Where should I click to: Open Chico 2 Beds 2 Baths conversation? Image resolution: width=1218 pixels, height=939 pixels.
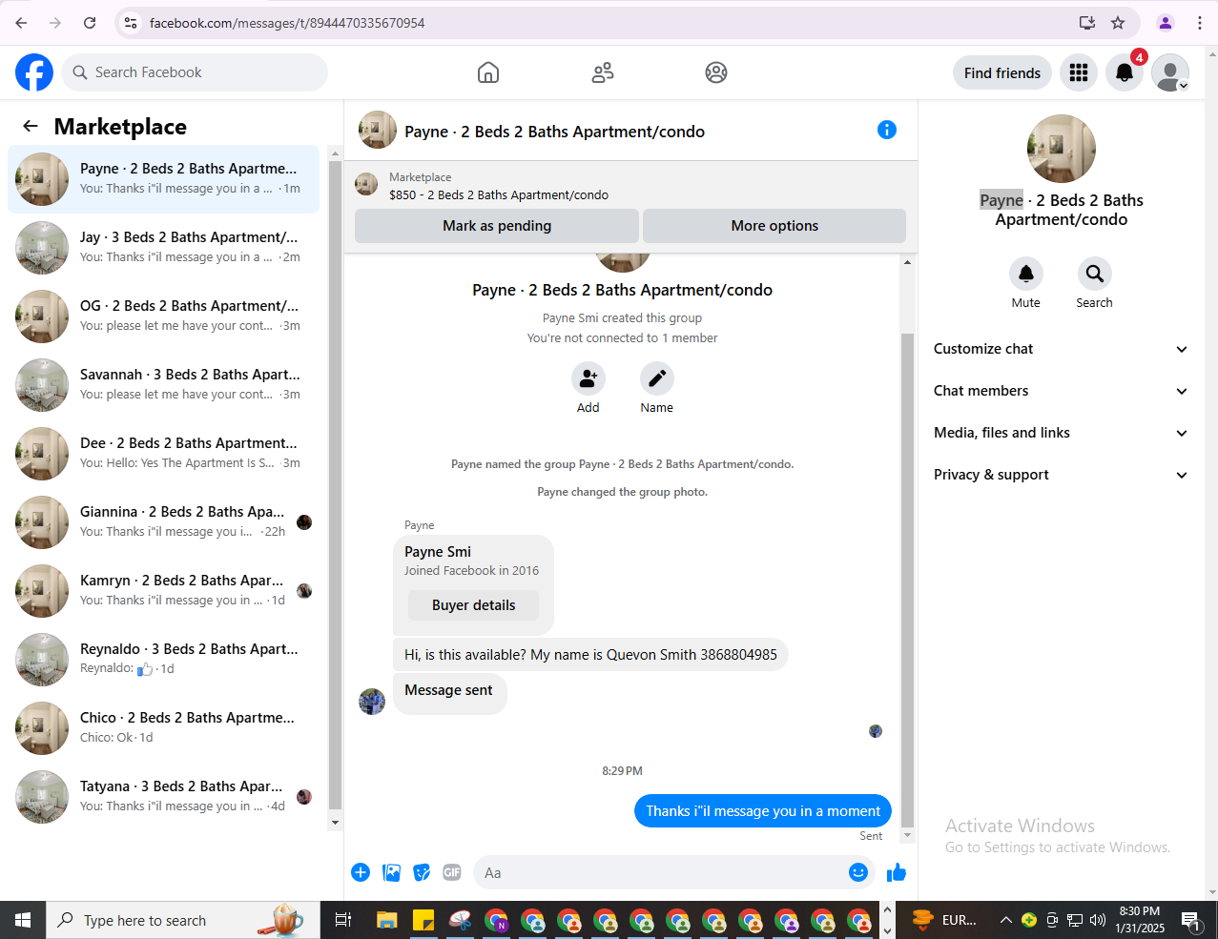pyautogui.click(x=163, y=728)
